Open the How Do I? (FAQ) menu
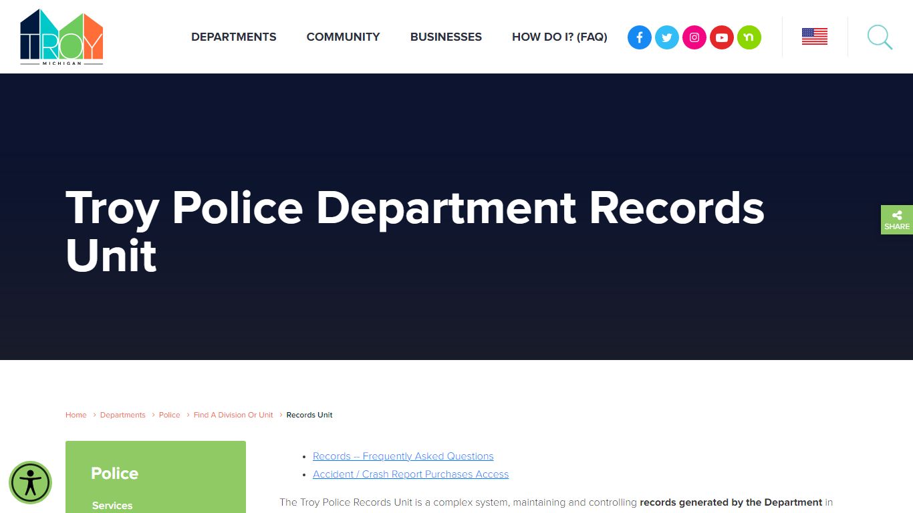This screenshot has height=513, width=913. coord(559,37)
